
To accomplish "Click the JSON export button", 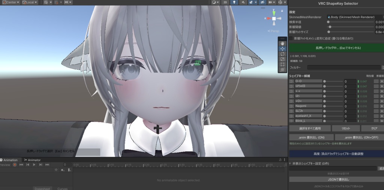I will pyautogui.click(x=336, y=179).
